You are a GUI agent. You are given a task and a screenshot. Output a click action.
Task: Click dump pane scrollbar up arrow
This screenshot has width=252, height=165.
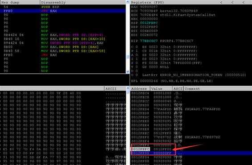pos(128,88)
